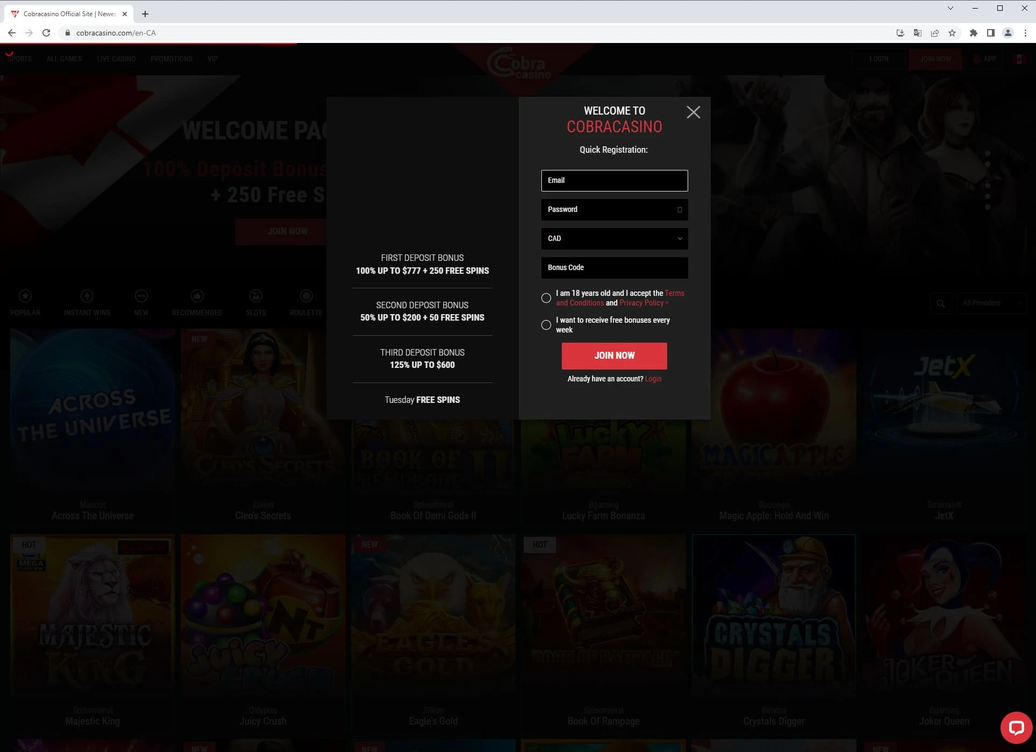Click the LOGIN button in header

tap(878, 59)
